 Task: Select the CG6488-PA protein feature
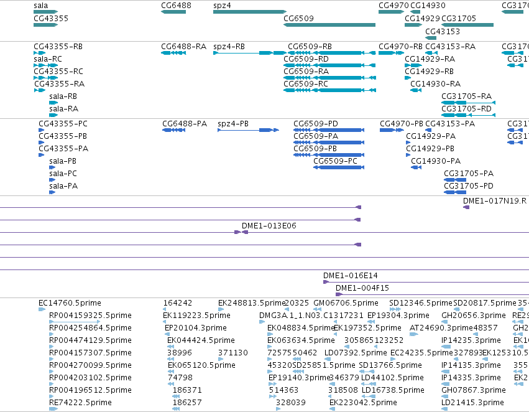(174, 130)
